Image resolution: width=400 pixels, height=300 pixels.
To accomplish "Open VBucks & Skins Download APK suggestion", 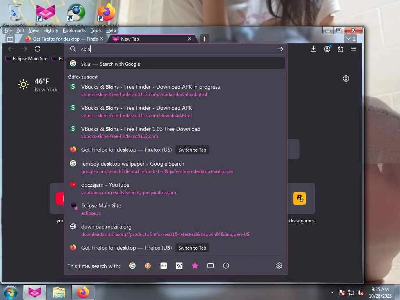I will pyautogui.click(x=175, y=111).
